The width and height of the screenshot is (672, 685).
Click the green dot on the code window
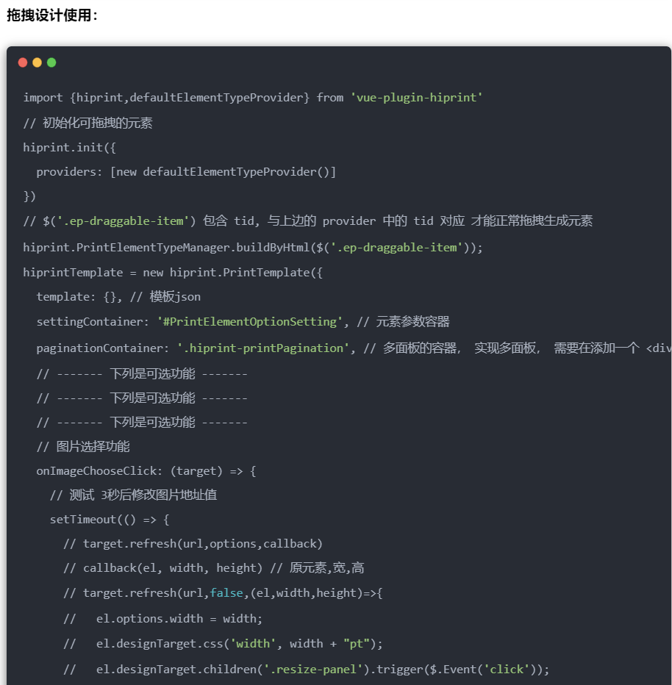coord(51,62)
